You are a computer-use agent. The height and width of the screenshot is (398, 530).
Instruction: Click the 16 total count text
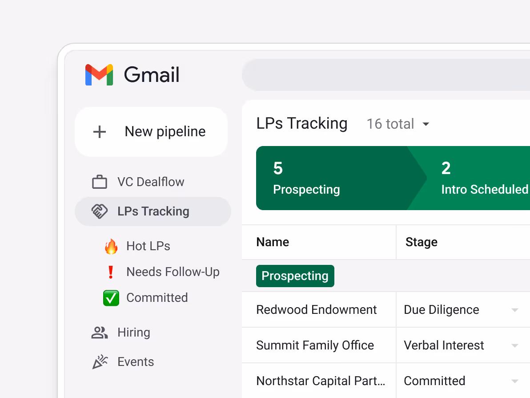tap(390, 124)
